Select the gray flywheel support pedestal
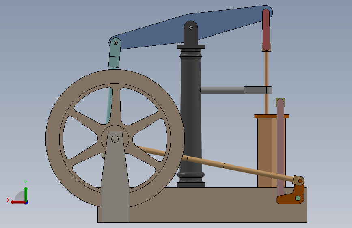 (x=115, y=180)
